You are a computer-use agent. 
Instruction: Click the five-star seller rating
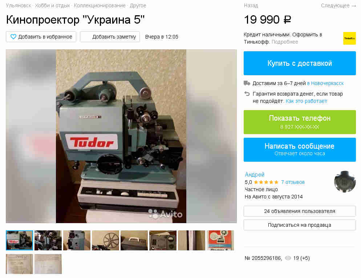coord(266,182)
